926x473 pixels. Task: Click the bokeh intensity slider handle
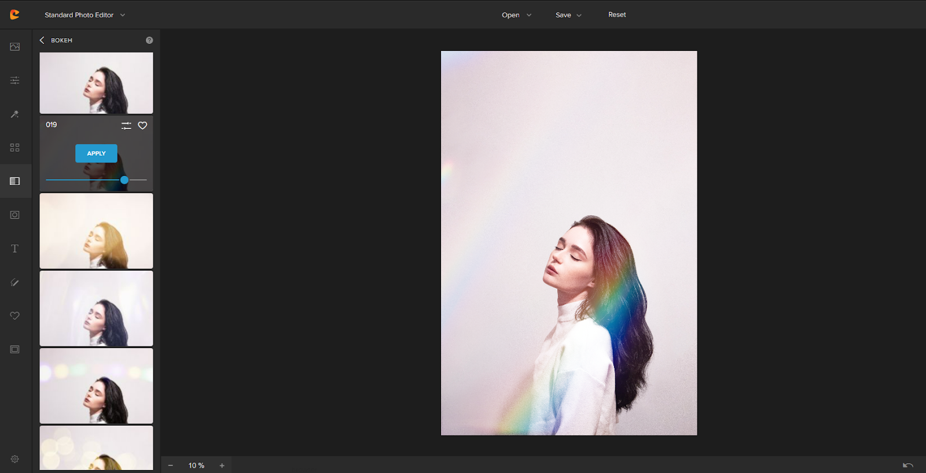[124, 180]
